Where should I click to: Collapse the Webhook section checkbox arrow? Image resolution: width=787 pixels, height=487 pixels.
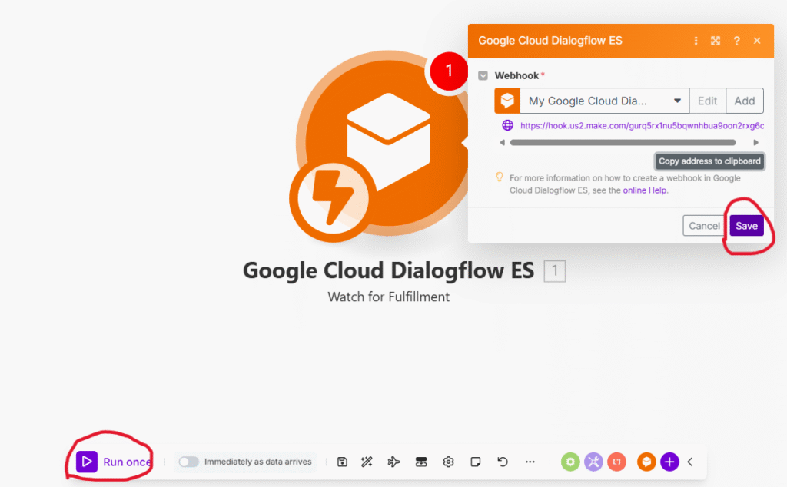483,75
